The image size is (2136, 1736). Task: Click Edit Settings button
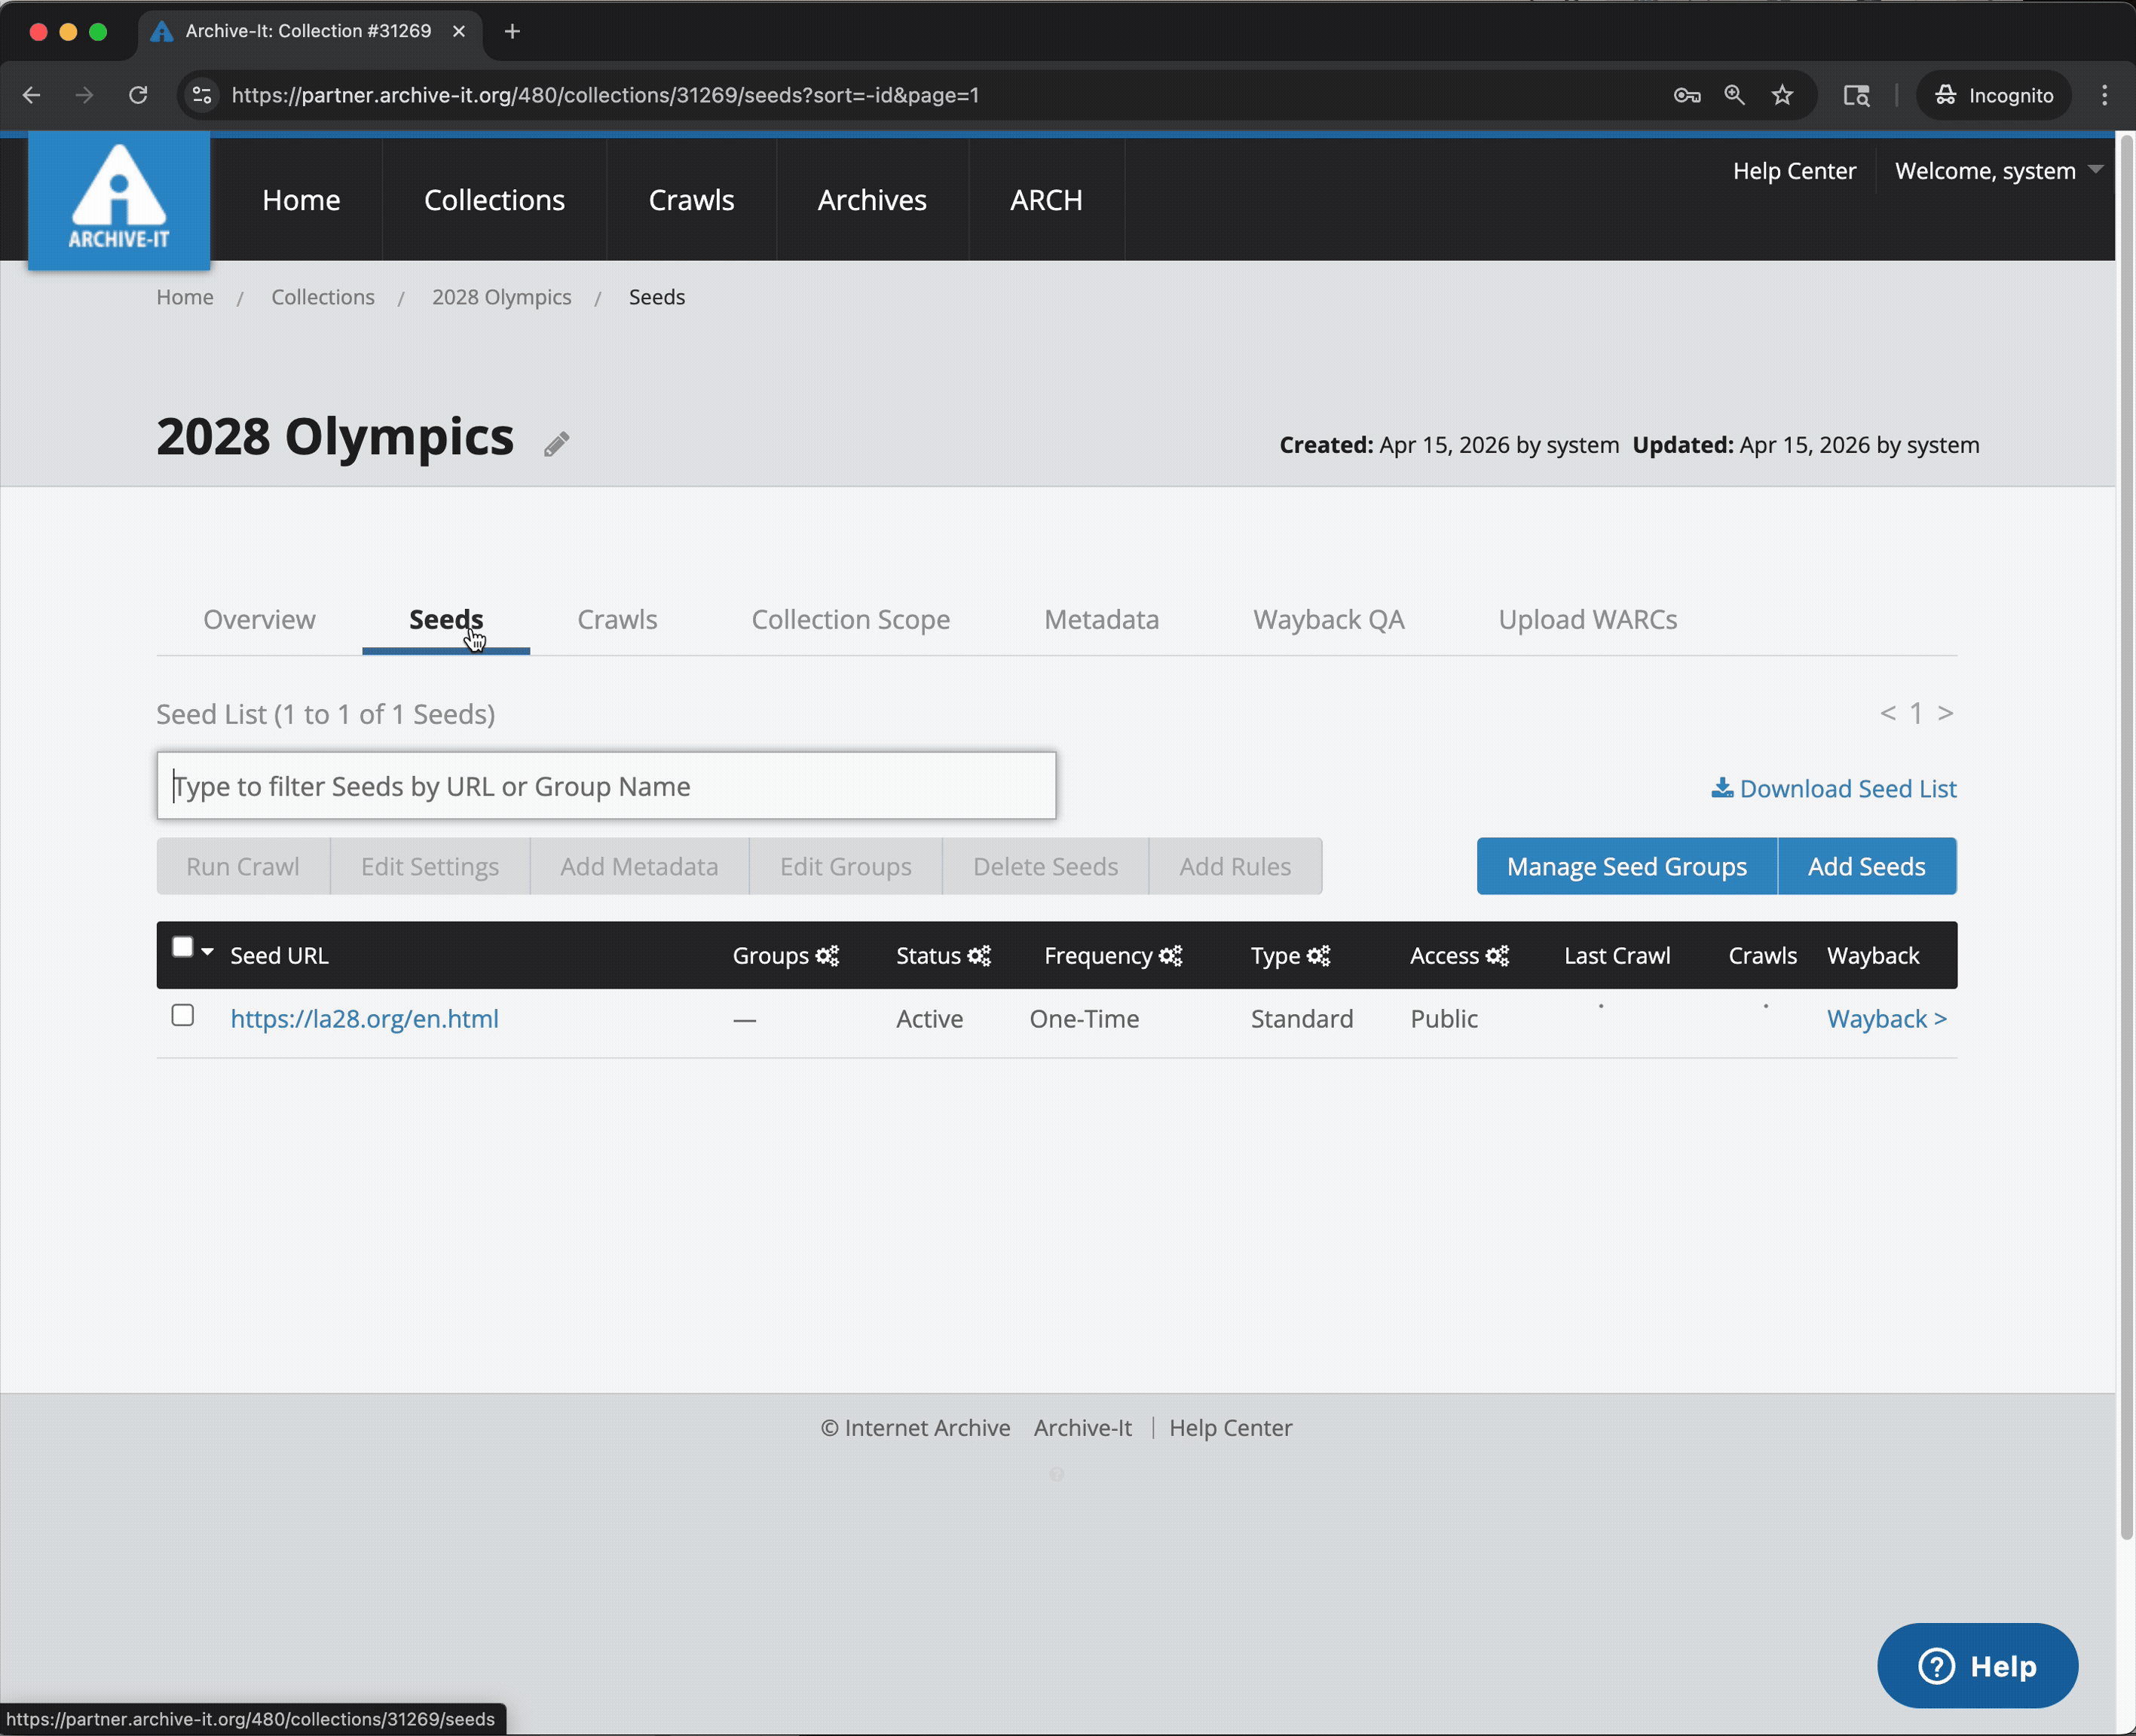click(430, 866)
